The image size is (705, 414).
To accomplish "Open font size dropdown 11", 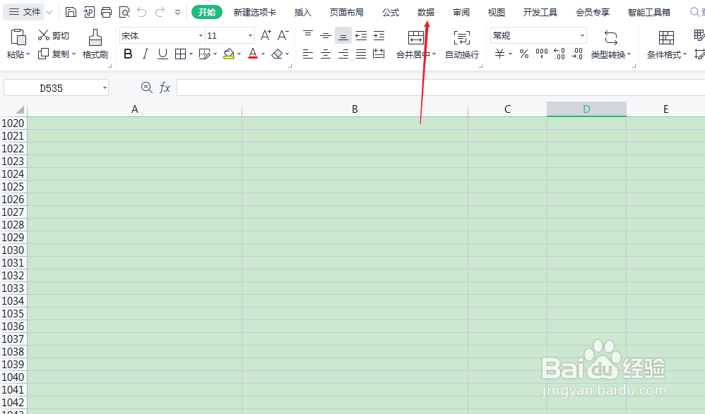I will 250,35.
